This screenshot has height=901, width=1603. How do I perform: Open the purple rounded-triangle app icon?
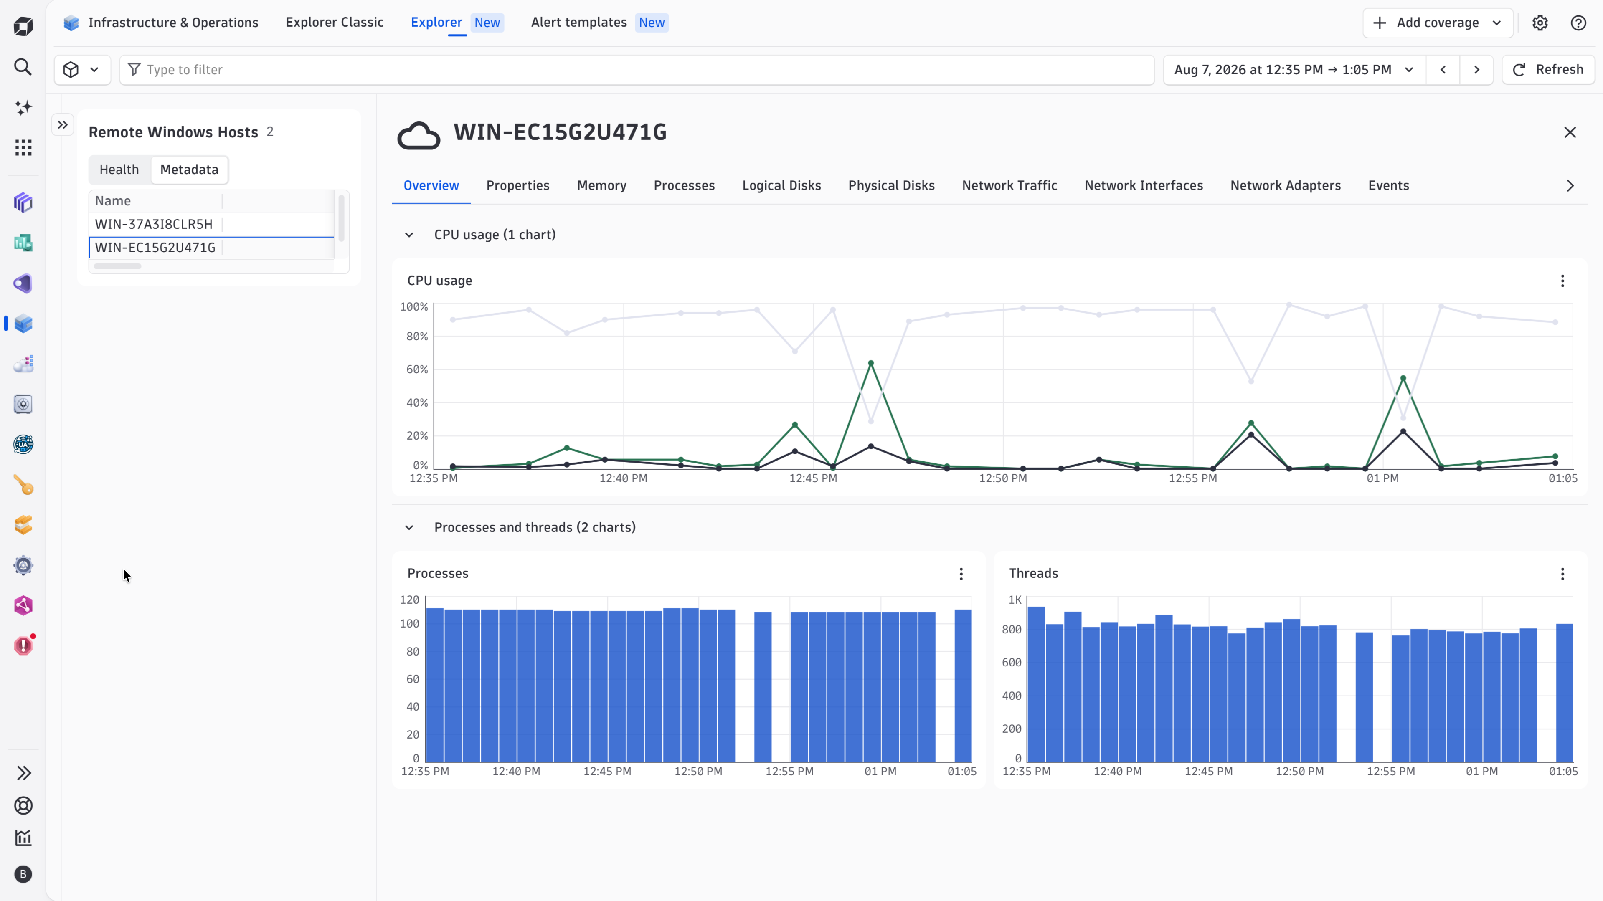23,283
